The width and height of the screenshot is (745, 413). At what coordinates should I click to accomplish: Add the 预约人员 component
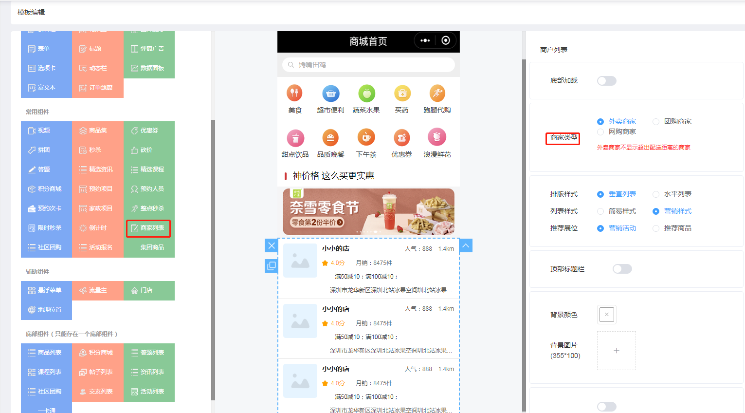[x=149, y=189]
